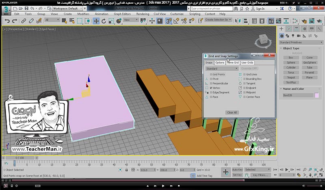Enable the Perpendicular snap checkbox
This screenshot has height=190, width=325.
point(211,84)
